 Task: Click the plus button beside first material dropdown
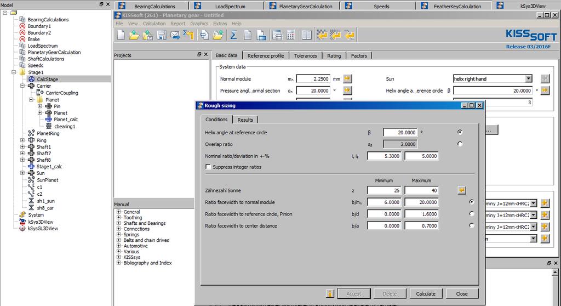(x=545, y=203)
